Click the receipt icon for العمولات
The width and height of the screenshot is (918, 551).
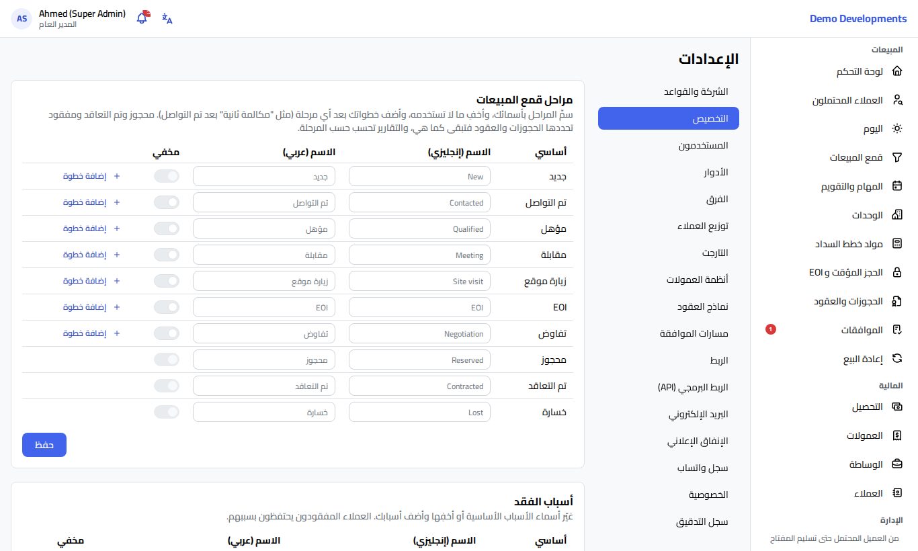pyautogui.click(x=896, y=435)
